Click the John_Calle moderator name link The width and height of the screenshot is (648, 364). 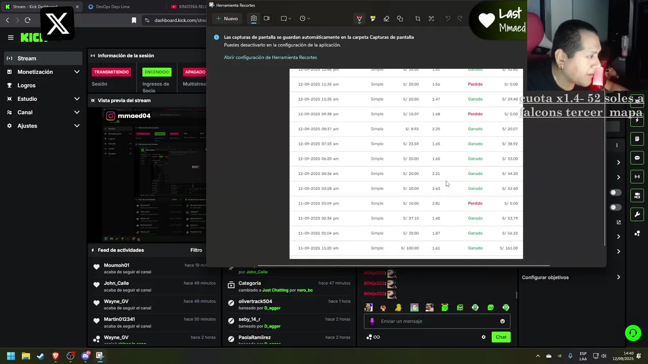coord(257,272)
